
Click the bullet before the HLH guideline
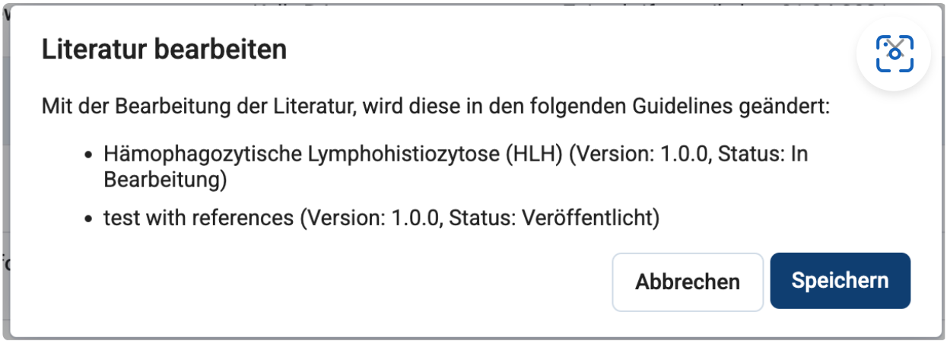[x=88, y=155]
